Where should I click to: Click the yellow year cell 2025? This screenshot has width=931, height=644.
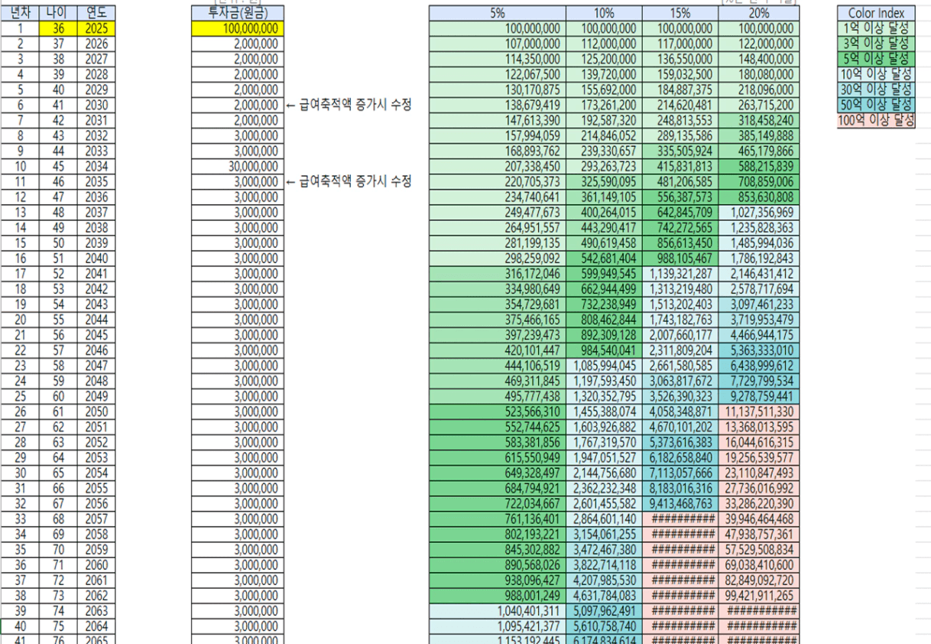click(97, 28)
